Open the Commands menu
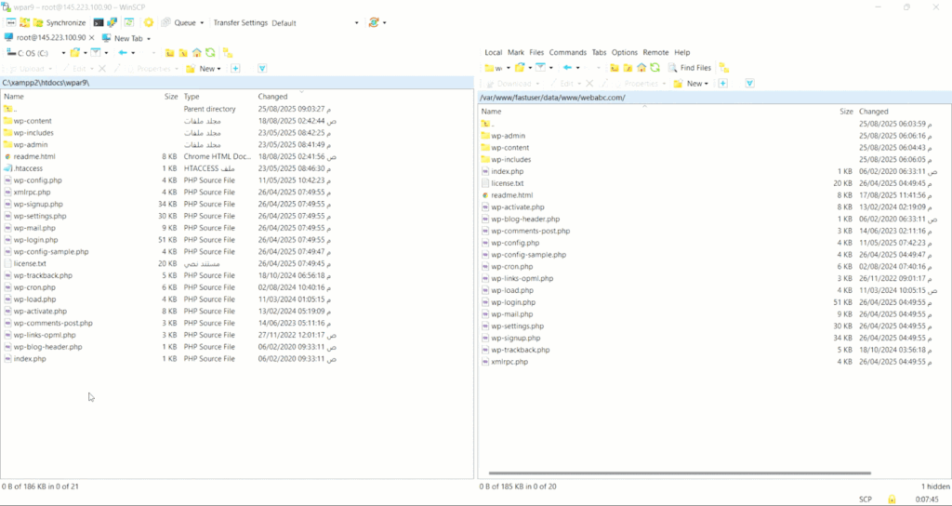 [567, 53]
